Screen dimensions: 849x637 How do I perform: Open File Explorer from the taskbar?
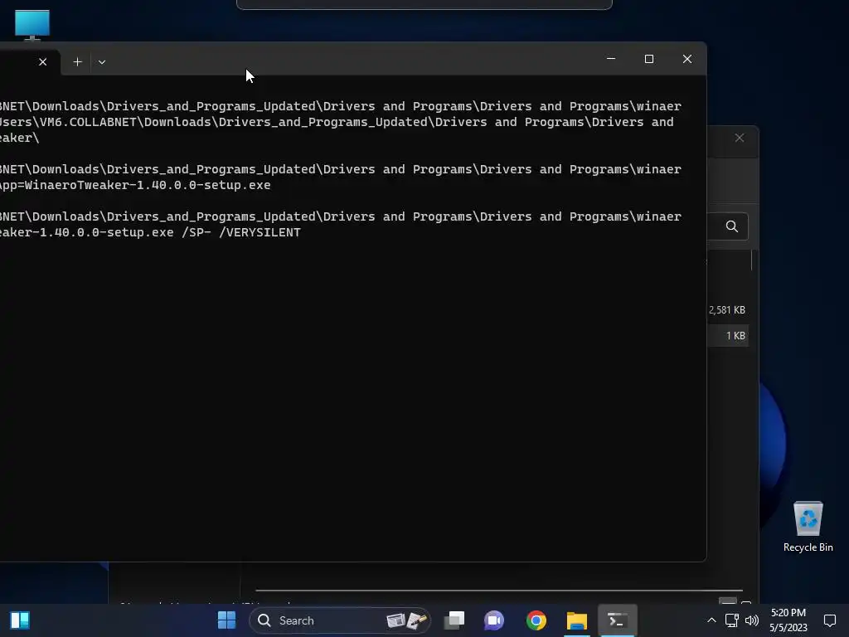(x=577, y=620)
